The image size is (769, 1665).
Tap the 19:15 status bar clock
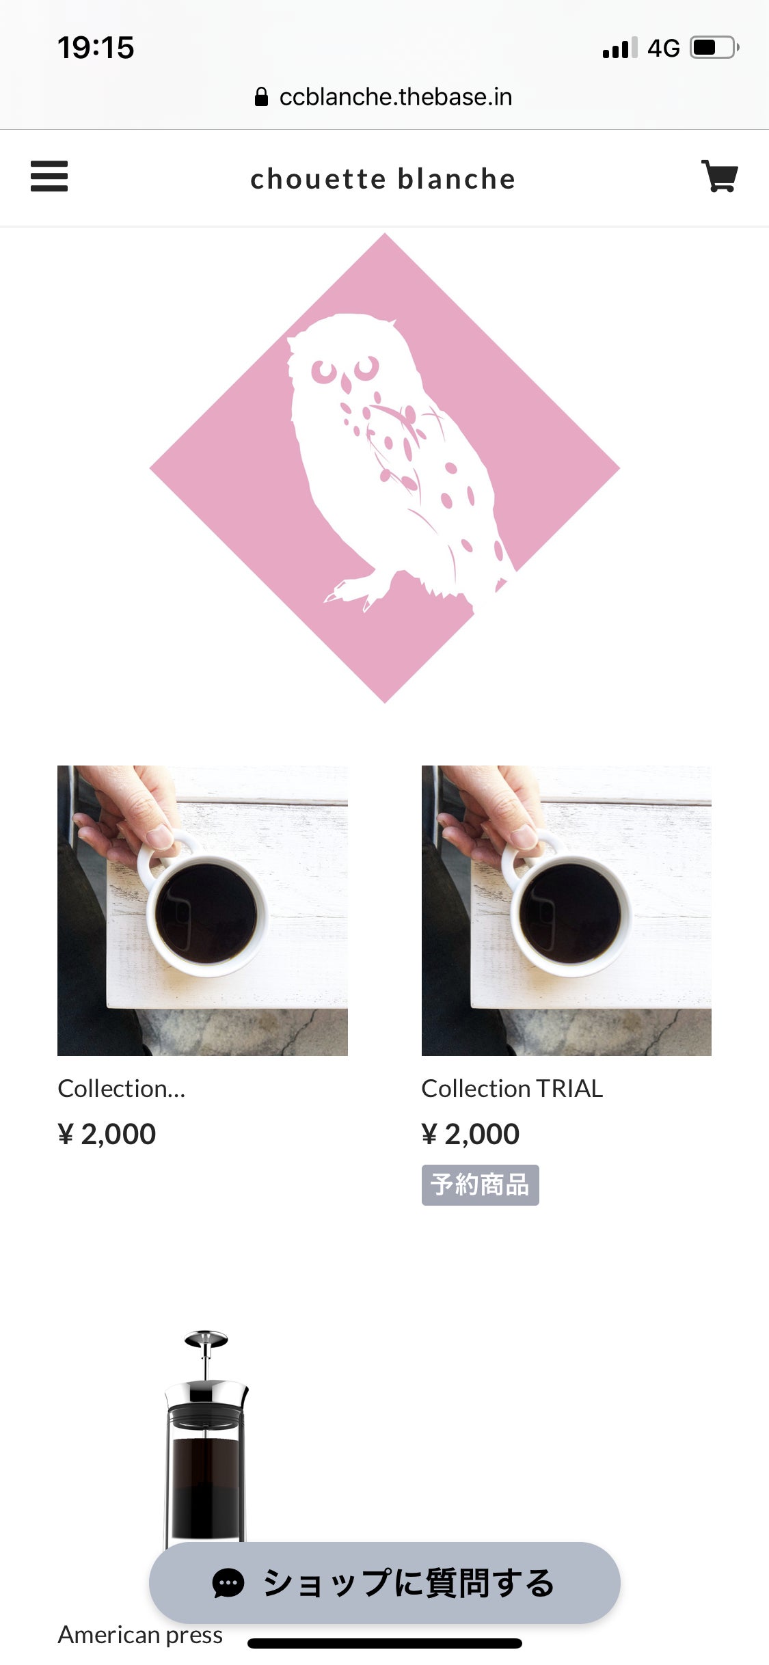click(96, 48)
